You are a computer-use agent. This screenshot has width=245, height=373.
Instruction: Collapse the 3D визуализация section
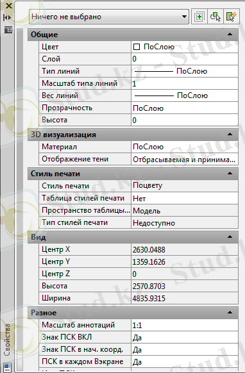[x=230, y=135]
